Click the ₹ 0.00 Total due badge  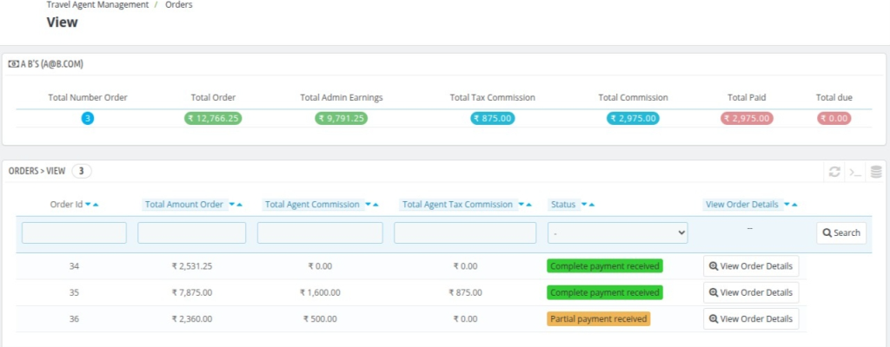834,119
